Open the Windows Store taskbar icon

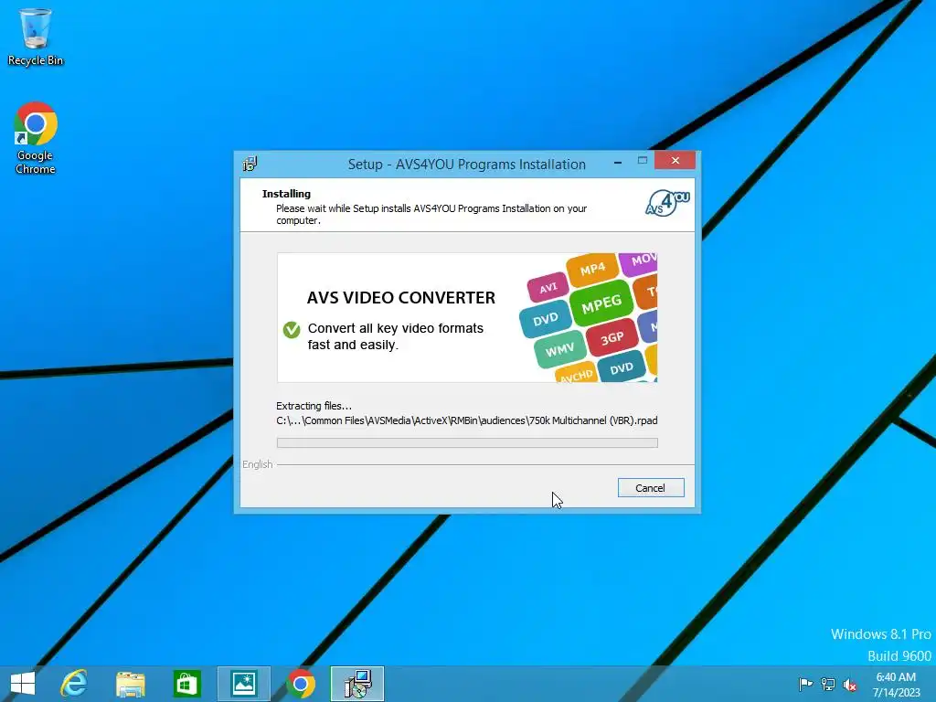pos(186,684)
